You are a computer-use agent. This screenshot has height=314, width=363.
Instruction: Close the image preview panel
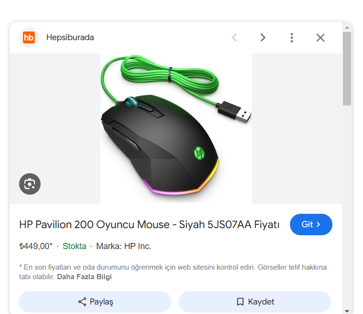point(320,38)
